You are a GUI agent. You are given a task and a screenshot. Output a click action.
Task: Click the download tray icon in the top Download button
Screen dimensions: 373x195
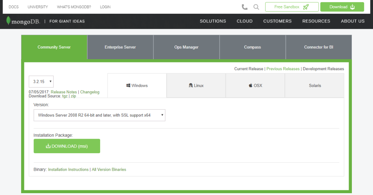(352, 7)
